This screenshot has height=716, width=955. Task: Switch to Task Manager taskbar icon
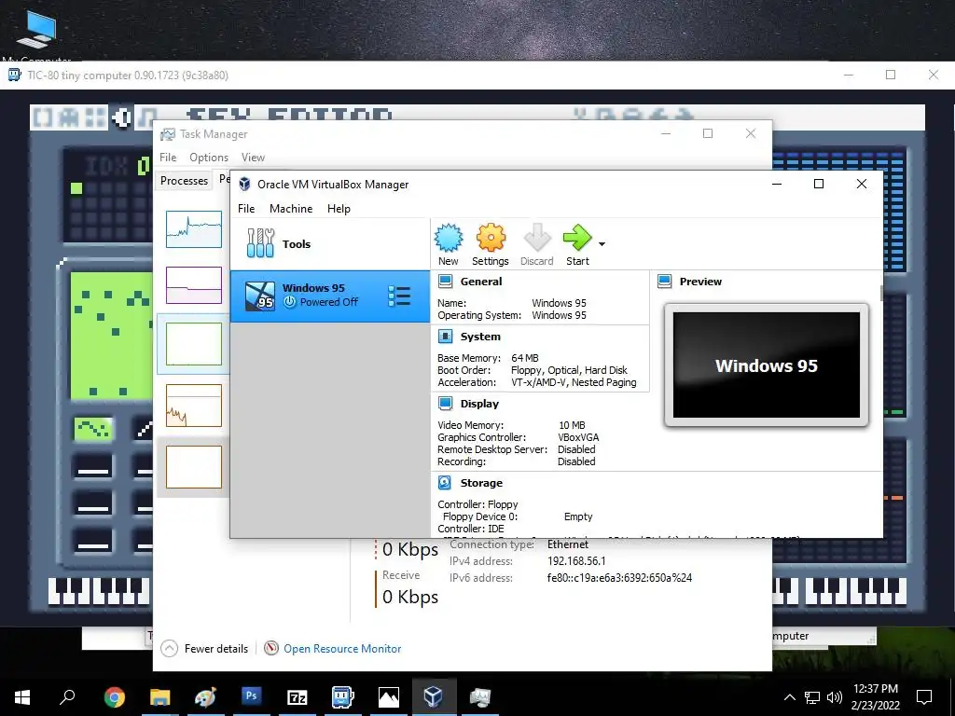pyautogui.click(x=480, y=697)
